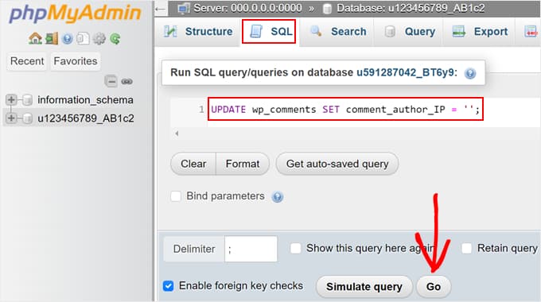This screenshot has width=541, height=302.
Task: Reload navigation panel green icon
Action: point(115,39)
